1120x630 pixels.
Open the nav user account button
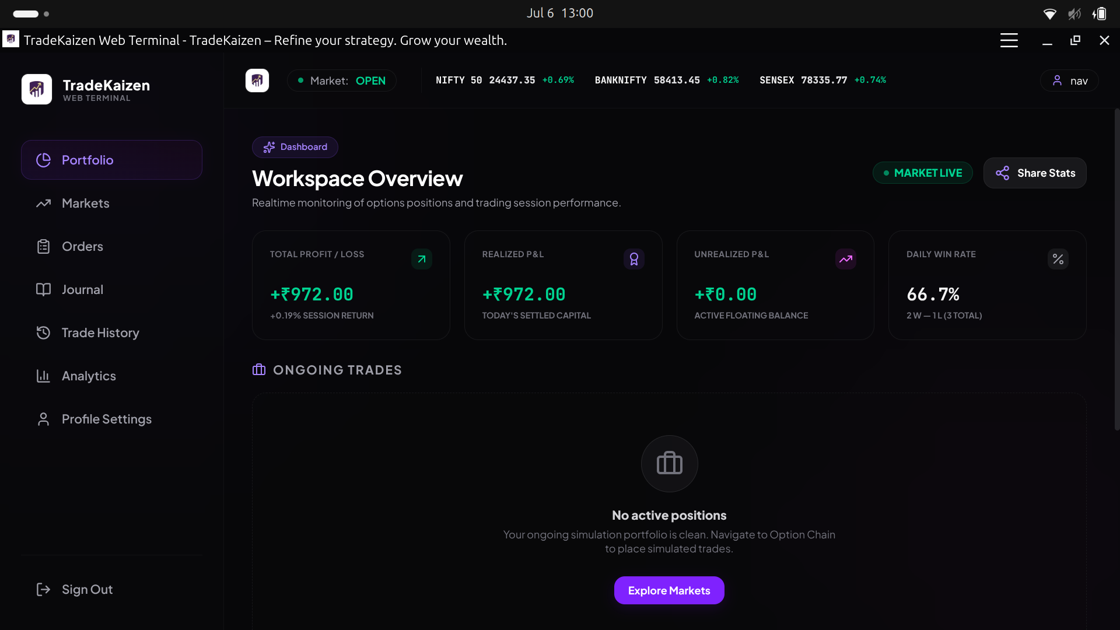point(1069,80)
